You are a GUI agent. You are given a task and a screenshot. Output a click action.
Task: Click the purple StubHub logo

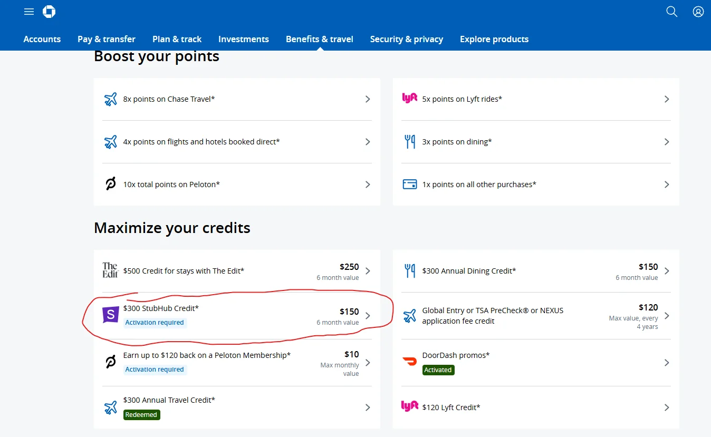pyautogui.click(x=110, y=315)
